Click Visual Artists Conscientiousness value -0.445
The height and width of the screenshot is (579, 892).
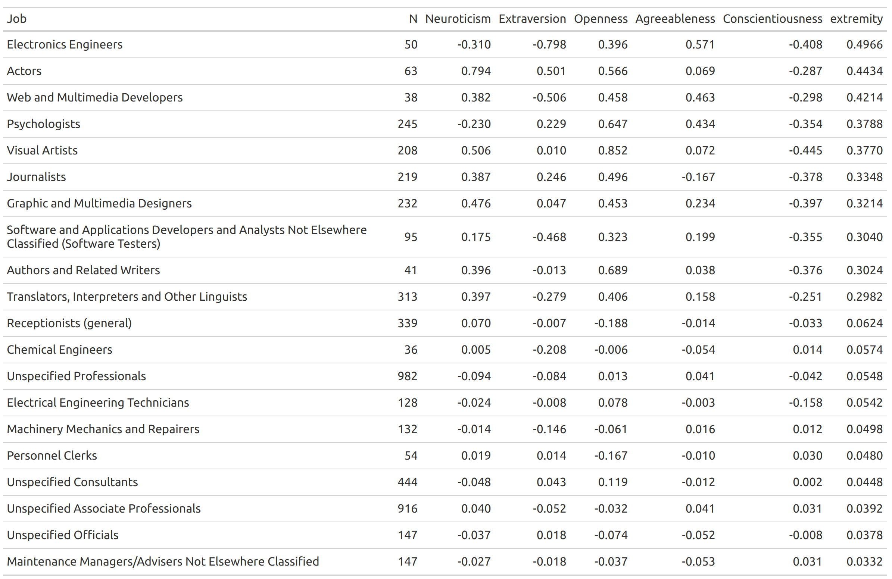pos(805,151)
